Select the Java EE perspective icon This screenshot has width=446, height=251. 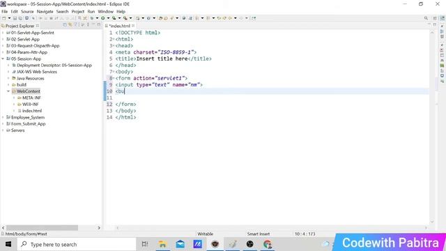coord(443,18)
